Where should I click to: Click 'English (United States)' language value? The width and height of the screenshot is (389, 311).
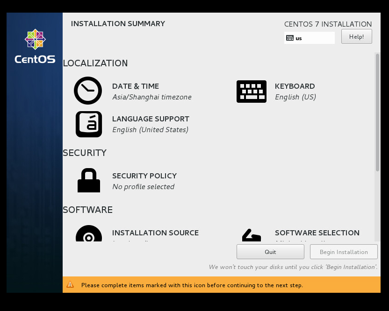pyautogui.click(x=151, y=130)
